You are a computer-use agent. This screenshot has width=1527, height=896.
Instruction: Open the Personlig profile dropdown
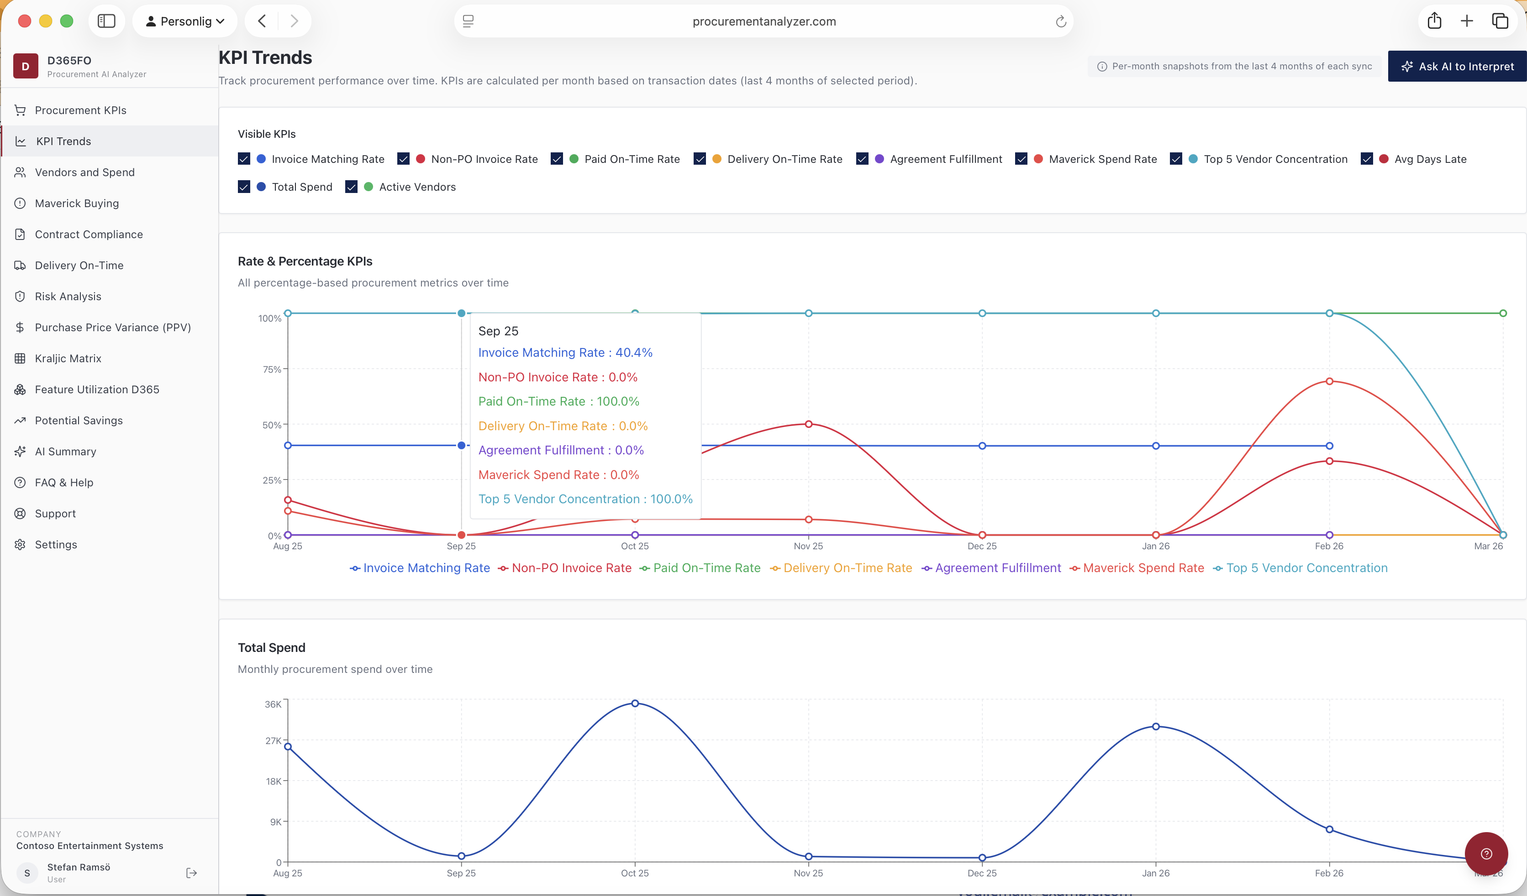[x=184, y=21]
